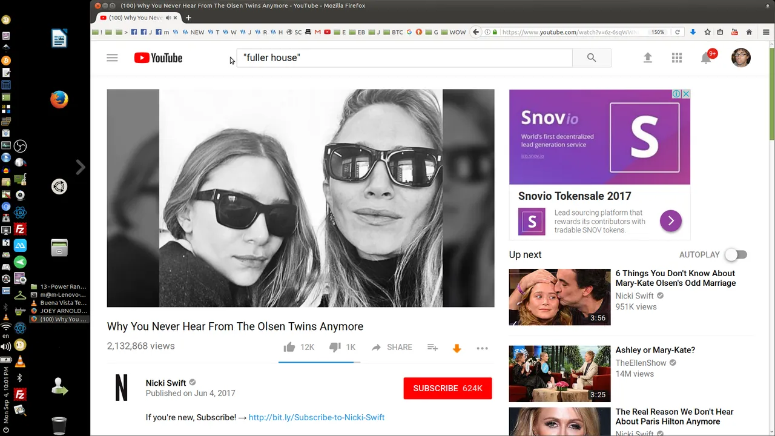Viewport: 775px width, 436px height.
Task: Open the WOW bookmark folder
Action: [453, 32]
